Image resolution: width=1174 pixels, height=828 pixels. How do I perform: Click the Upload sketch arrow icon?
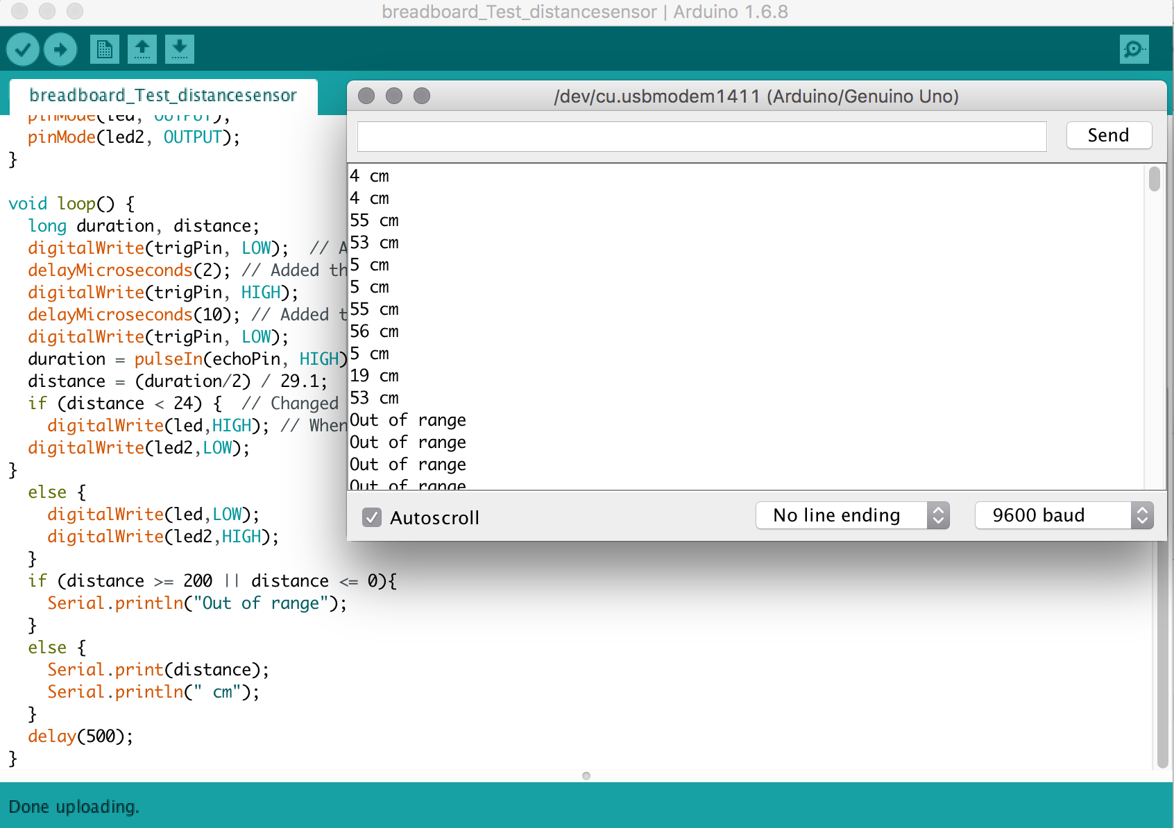[60, 49]
